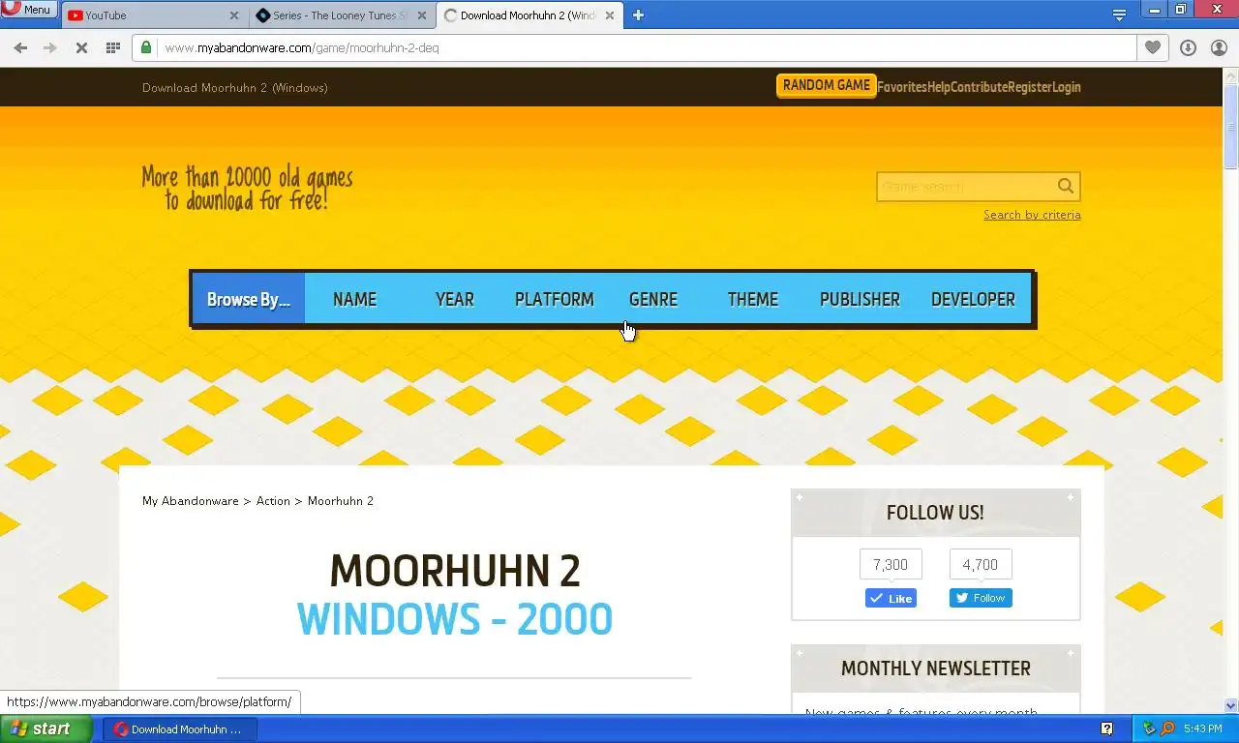Click the Download Moorhuhn taskbar button

(180, 729)
